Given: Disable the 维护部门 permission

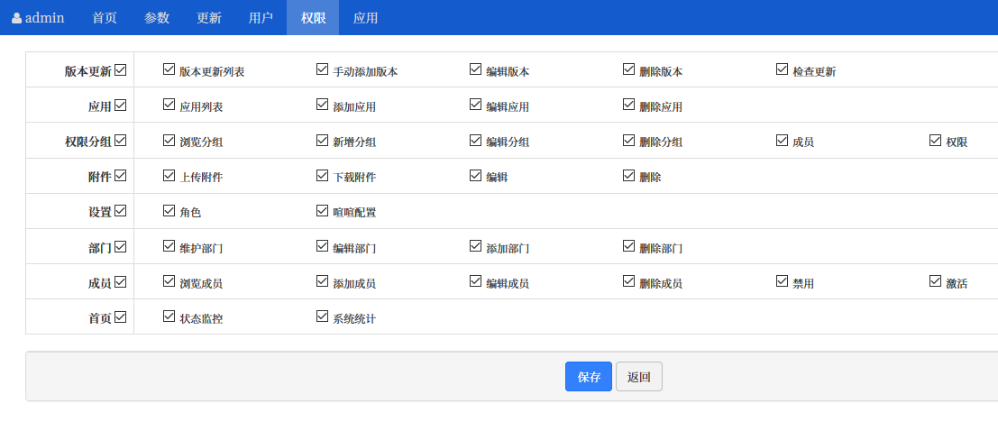Looking at the screenshot, I should tap(169, 245).
